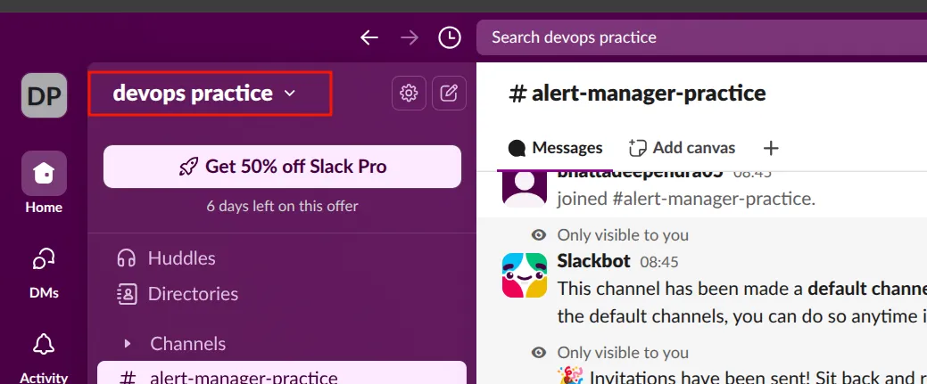This screenshot has width=927, height=384.
Task: Switch to the Messages tab
Action: 555,148
